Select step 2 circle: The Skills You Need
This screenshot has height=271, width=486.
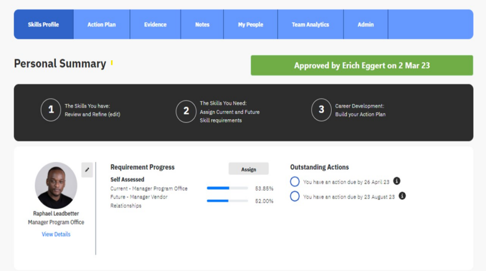tap(186, 112)
